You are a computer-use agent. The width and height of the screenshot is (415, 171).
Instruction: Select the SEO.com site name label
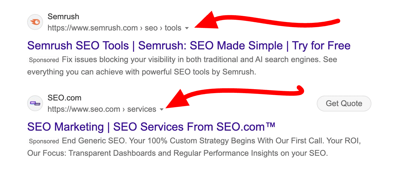(64, 98)
